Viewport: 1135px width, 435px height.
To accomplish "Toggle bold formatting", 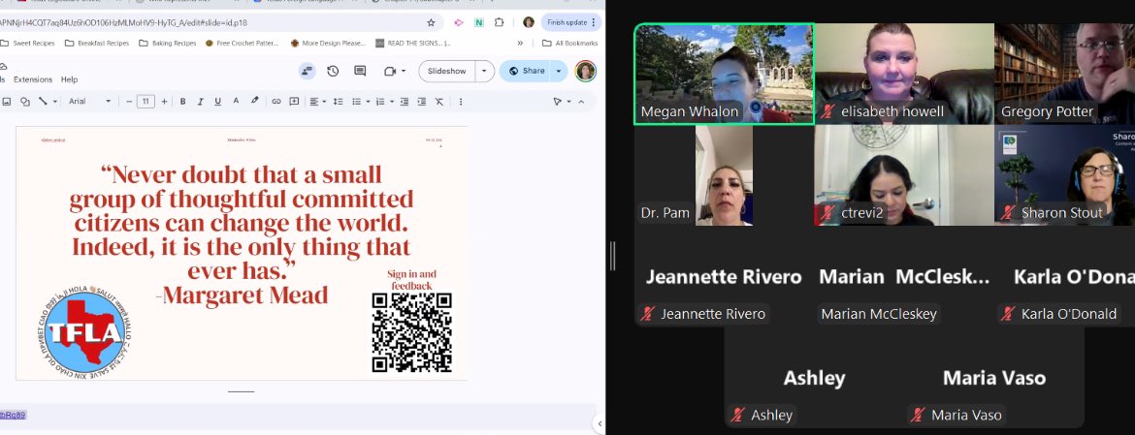I will pos(183,102).
